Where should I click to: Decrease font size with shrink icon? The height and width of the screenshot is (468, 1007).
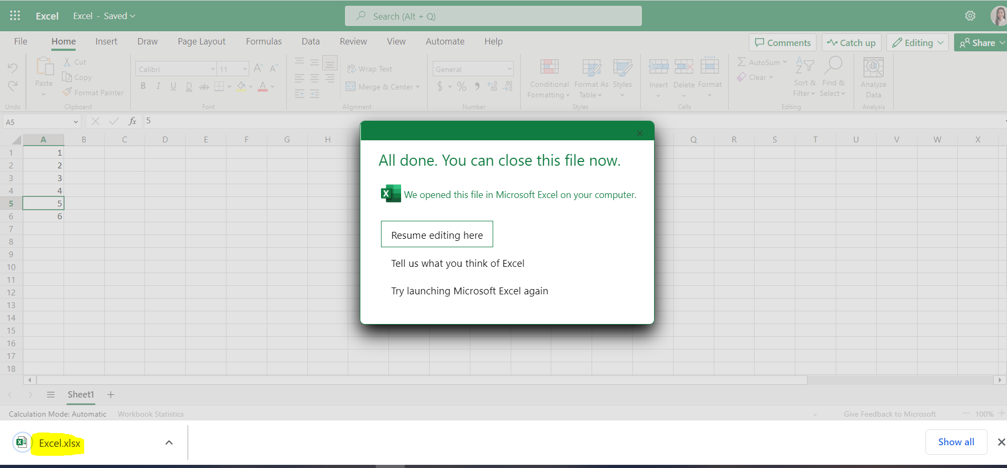[x=274, y=68]
